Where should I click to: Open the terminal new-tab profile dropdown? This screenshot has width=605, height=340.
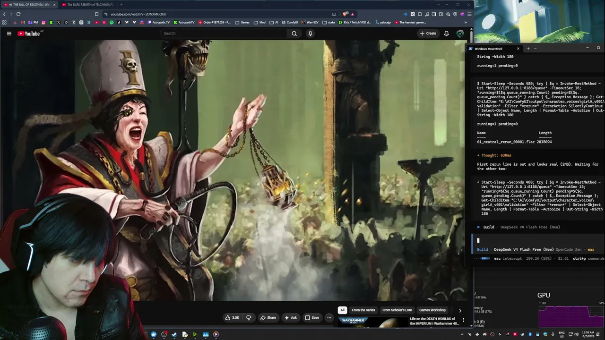[x=535, y=49]
